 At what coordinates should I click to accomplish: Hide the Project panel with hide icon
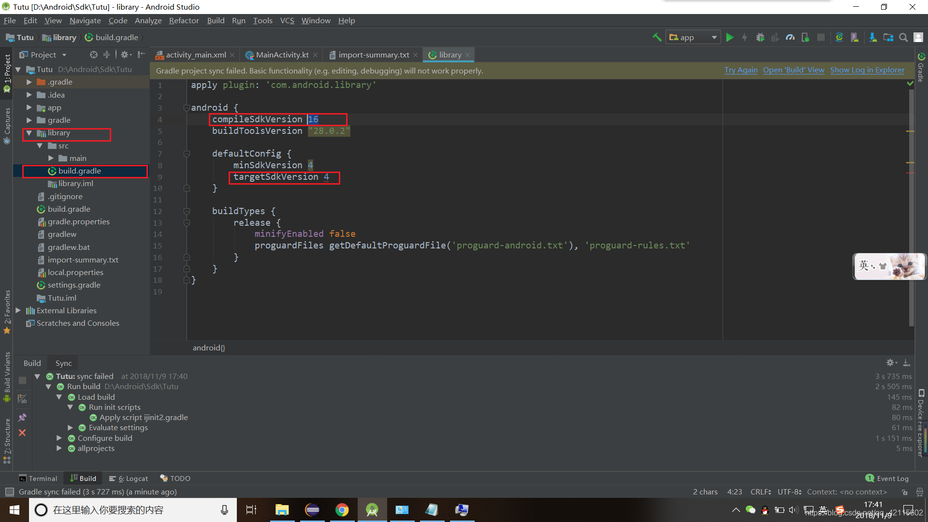pos(141,55)
